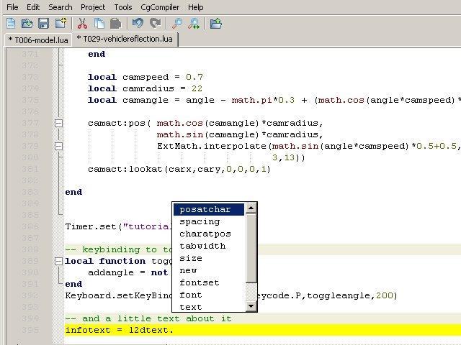
Task: Click the New file icon
Action: pos(12,24)
